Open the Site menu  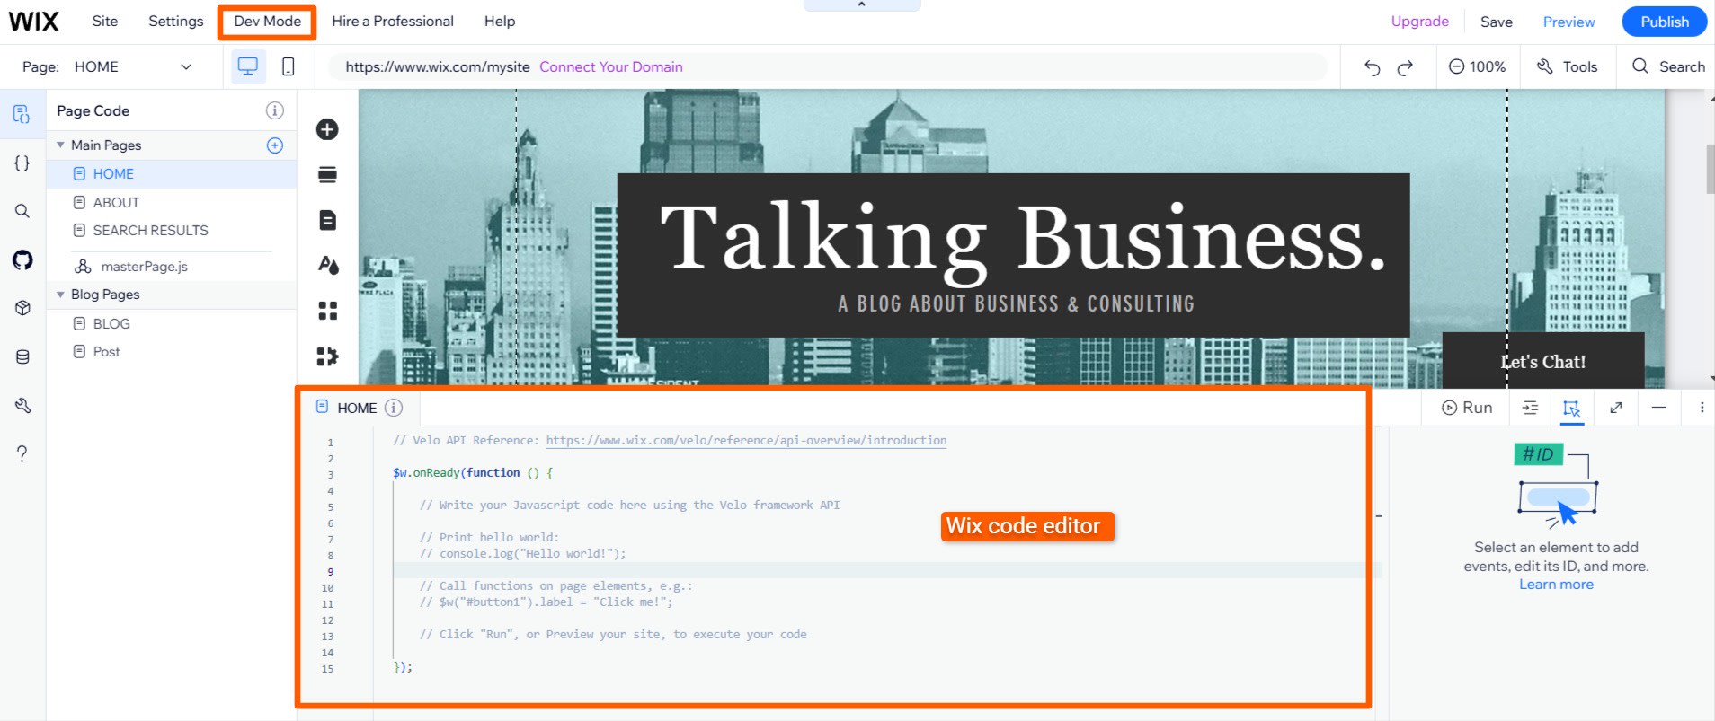tap(105, 21)
